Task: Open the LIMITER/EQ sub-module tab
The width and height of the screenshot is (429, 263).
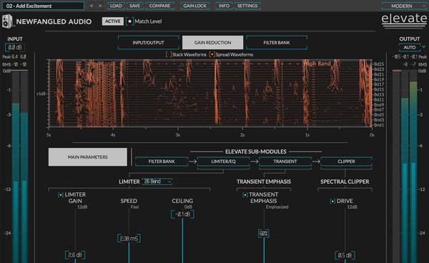Action: coord(223,162)
